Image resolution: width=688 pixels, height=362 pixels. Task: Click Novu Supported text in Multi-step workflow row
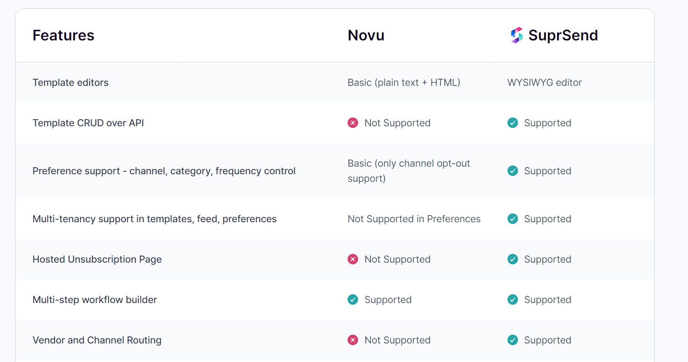click(x=388, y=300)
